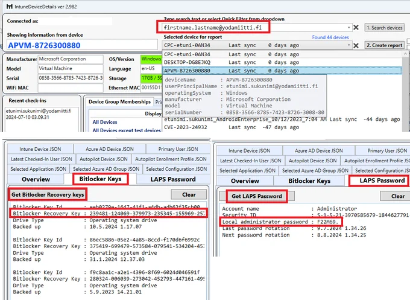Click Bitlocker Key Id f9c8aa1c-a2e1-4396
Screen dimensions: 410x300
(x=145, y=272)
